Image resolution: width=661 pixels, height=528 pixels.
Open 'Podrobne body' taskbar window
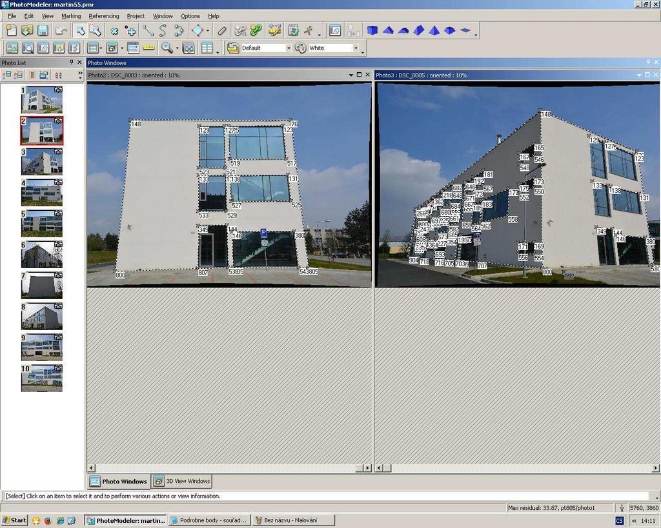(209, 520)
